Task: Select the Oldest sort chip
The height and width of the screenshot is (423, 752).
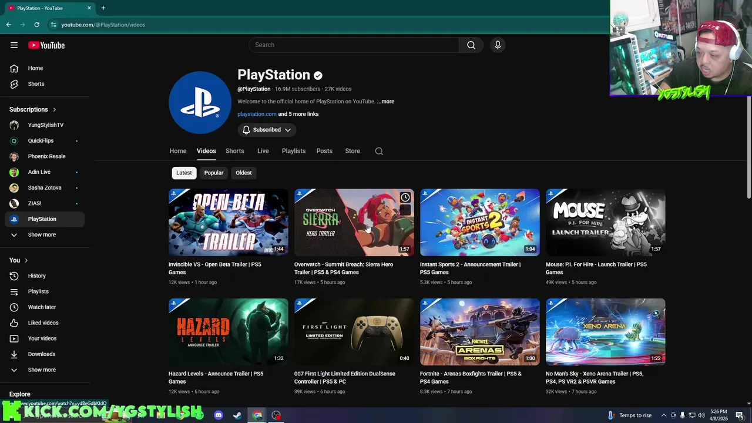Action: click(244, 173)
